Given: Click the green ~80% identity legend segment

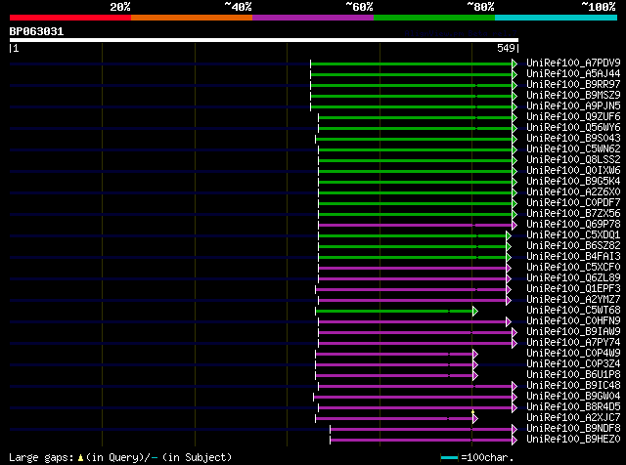Looking at the screenshot, I should click(434, 18).
